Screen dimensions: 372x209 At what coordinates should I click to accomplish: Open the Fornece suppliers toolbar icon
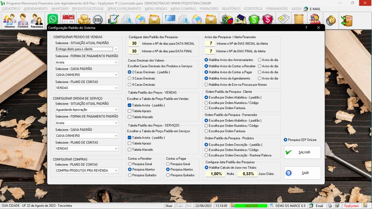[x=23, y=20]
